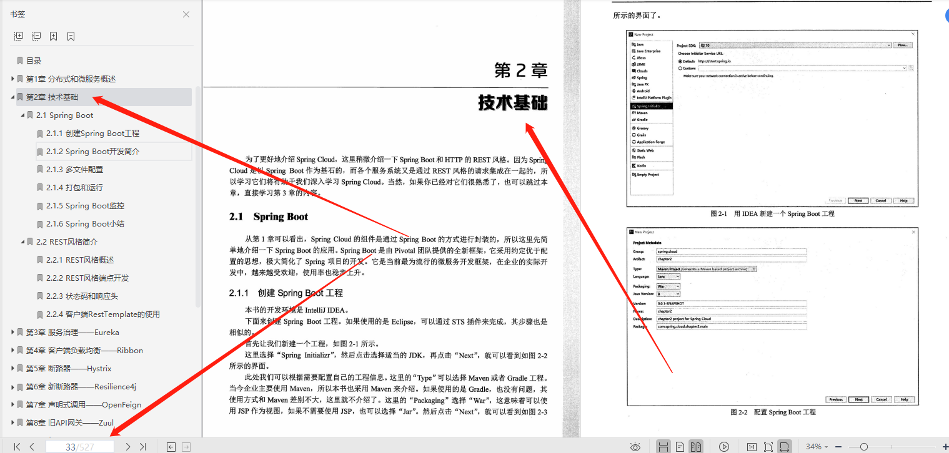Click the 书签 panel title
This screenshot has height=453, width=949.
click(x=17, y=14)
